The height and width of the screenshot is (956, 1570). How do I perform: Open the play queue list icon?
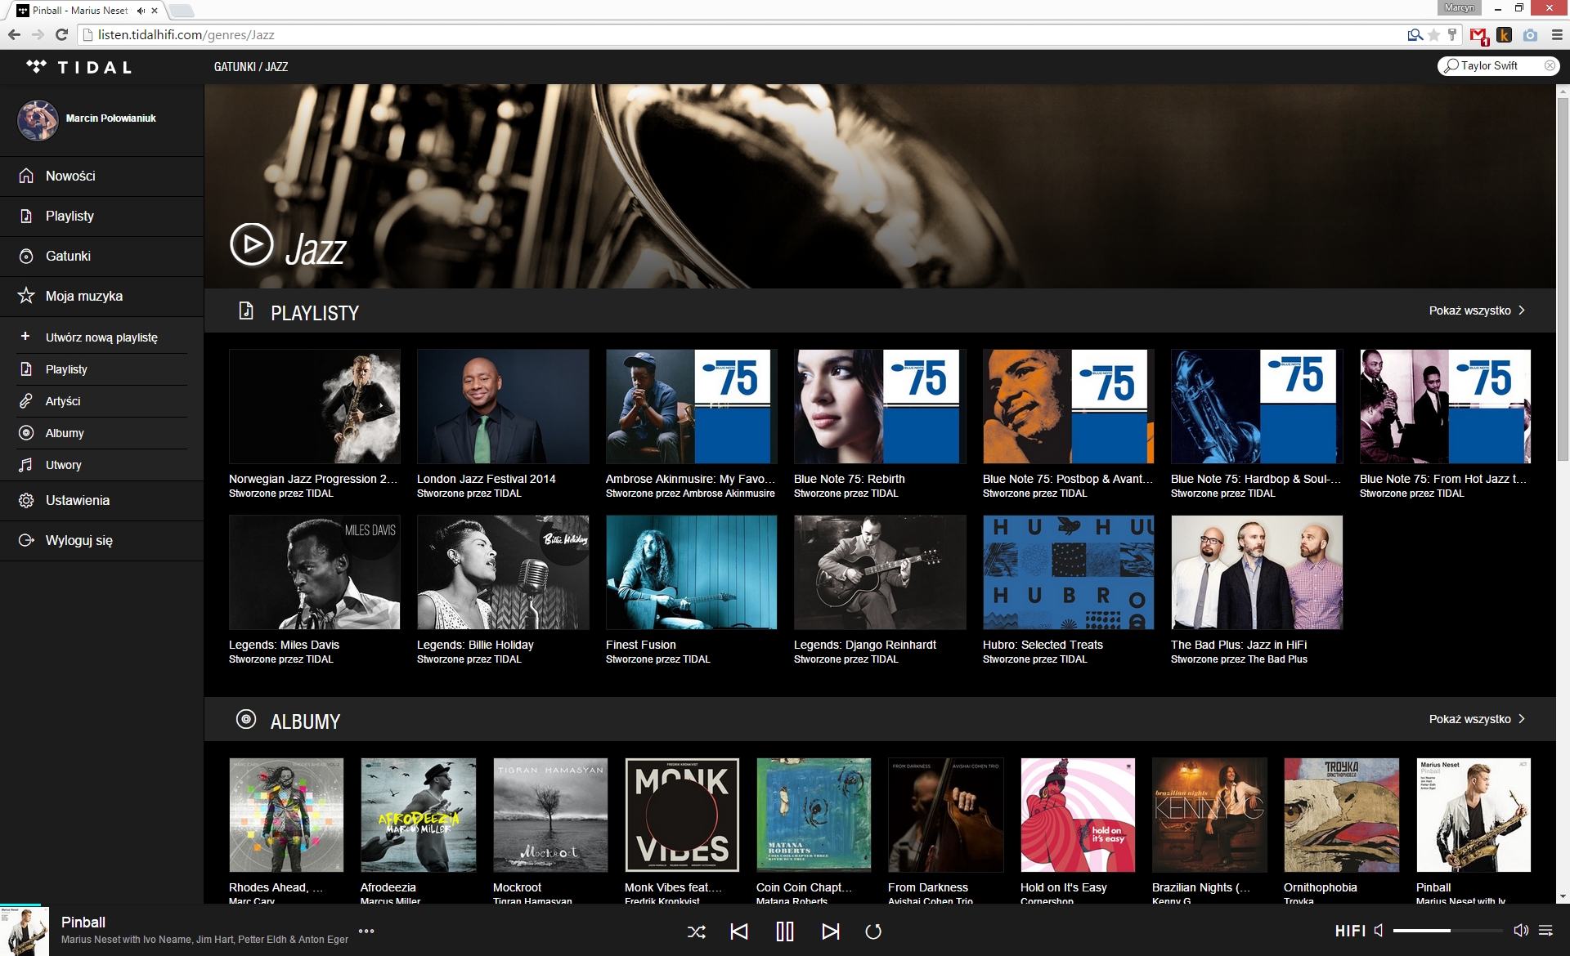point(1545,931)
